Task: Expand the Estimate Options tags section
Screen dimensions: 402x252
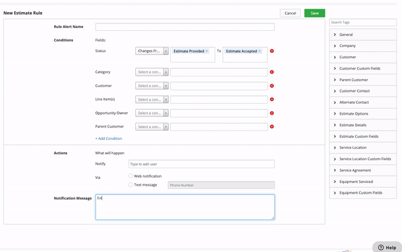Action: tap(362, 113)
